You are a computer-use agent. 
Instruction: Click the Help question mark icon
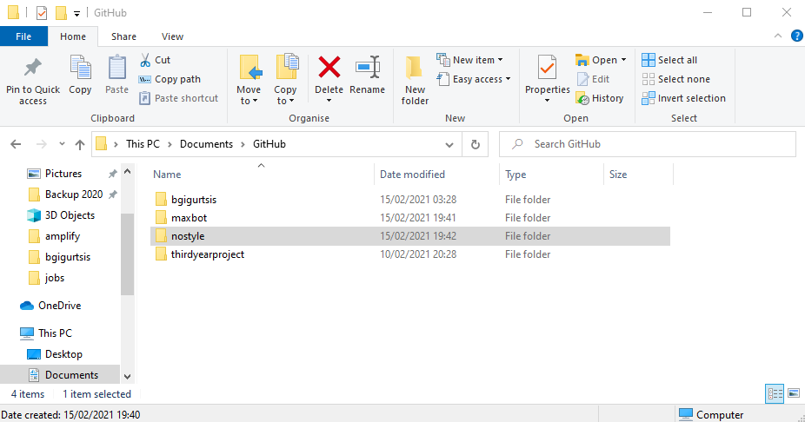tap(797, 36)
